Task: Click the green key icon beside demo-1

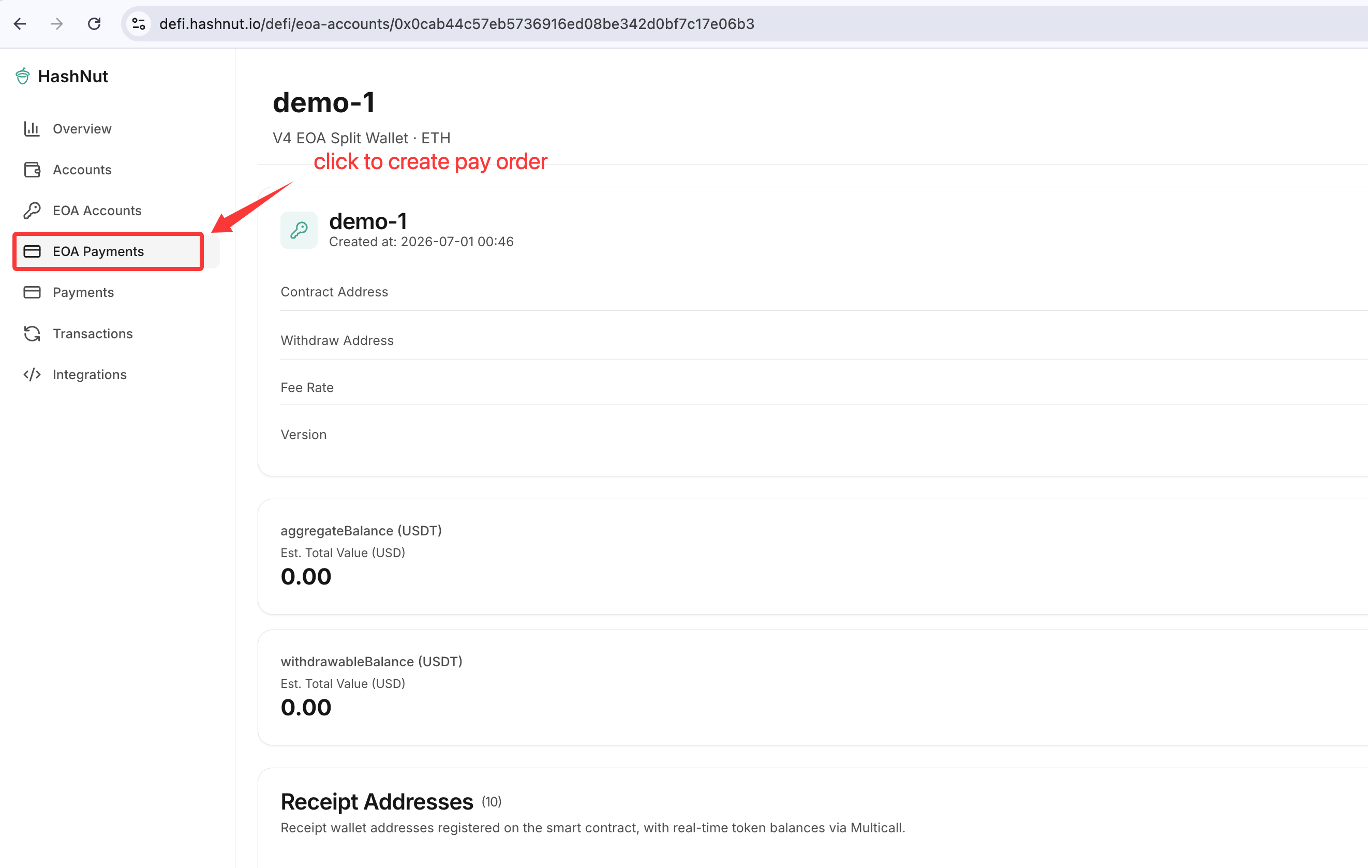Action: point(299,230)
